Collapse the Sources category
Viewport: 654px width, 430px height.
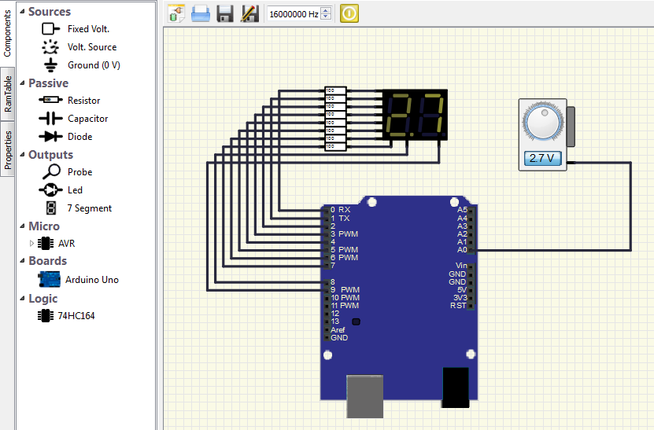point(22,12)
